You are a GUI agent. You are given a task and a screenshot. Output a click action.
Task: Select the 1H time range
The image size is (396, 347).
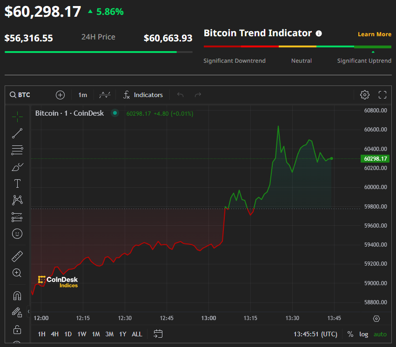tap(42, 334)
